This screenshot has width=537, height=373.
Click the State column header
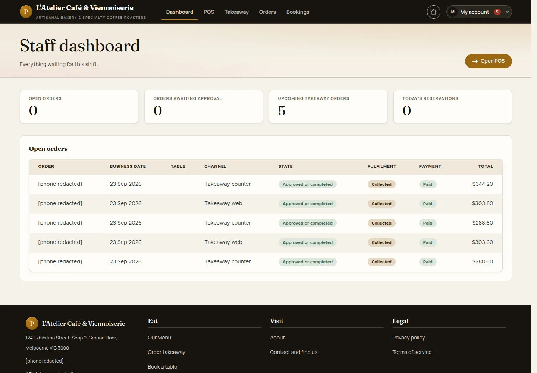click(x=285, y=166)
